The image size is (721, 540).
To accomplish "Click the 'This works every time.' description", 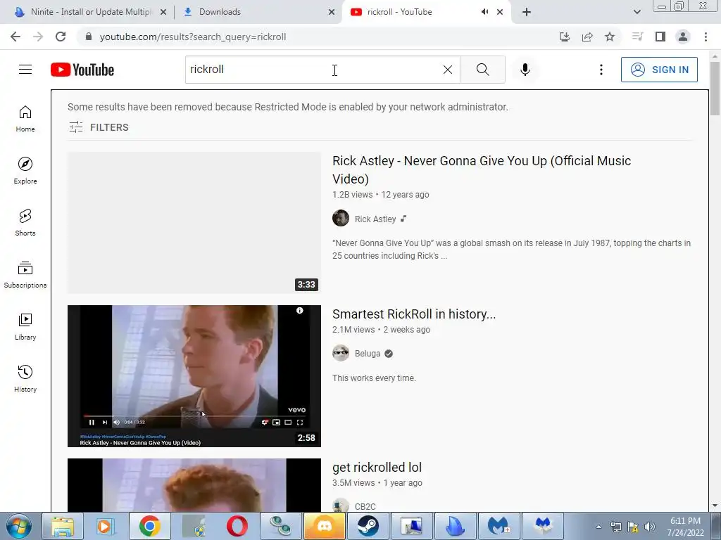I will click(x=374, y=378).
